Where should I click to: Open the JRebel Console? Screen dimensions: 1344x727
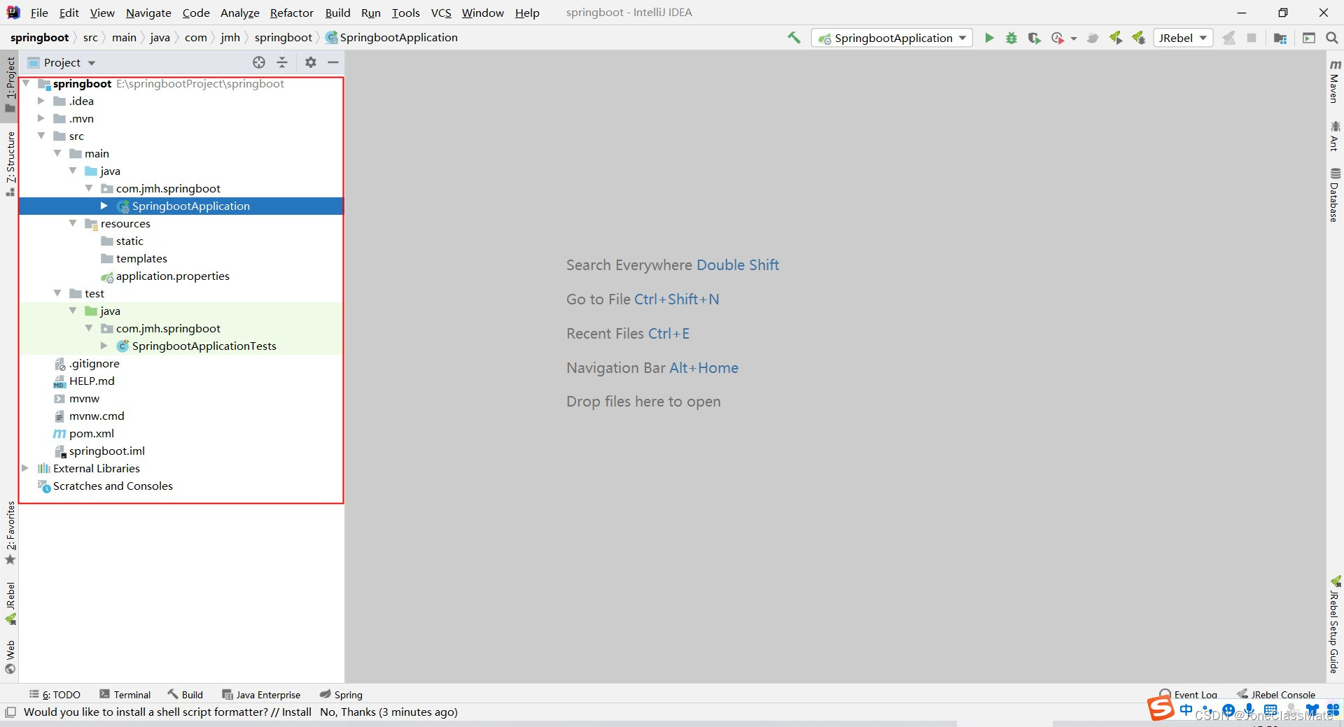pos(1276,695)
